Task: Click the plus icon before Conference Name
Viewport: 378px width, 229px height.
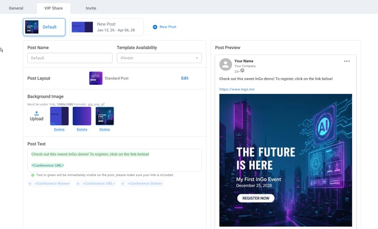Action: [x=30, y=184]
